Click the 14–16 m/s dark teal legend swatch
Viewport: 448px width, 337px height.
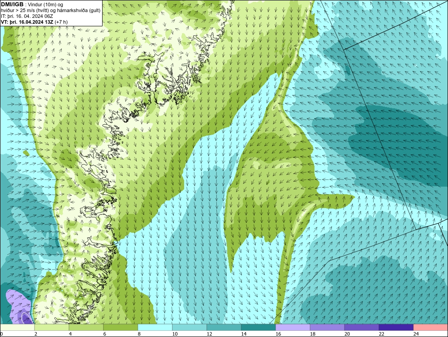258,327
